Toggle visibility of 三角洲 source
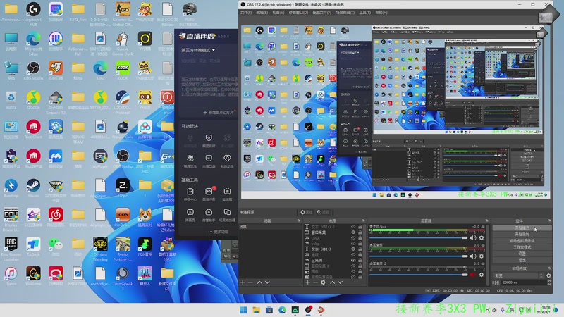 click(x=353, y=260)
